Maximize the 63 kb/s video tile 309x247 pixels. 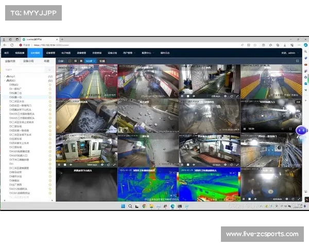237,165
